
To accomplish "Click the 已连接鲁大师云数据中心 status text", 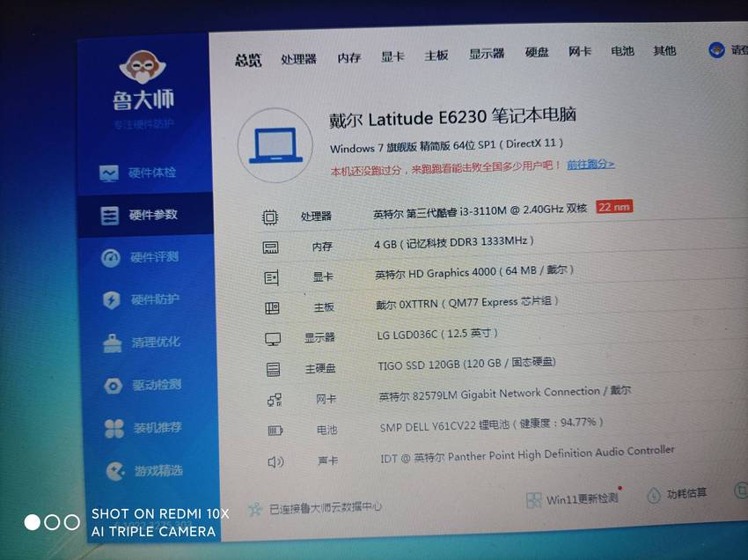I will click(326, 507).
